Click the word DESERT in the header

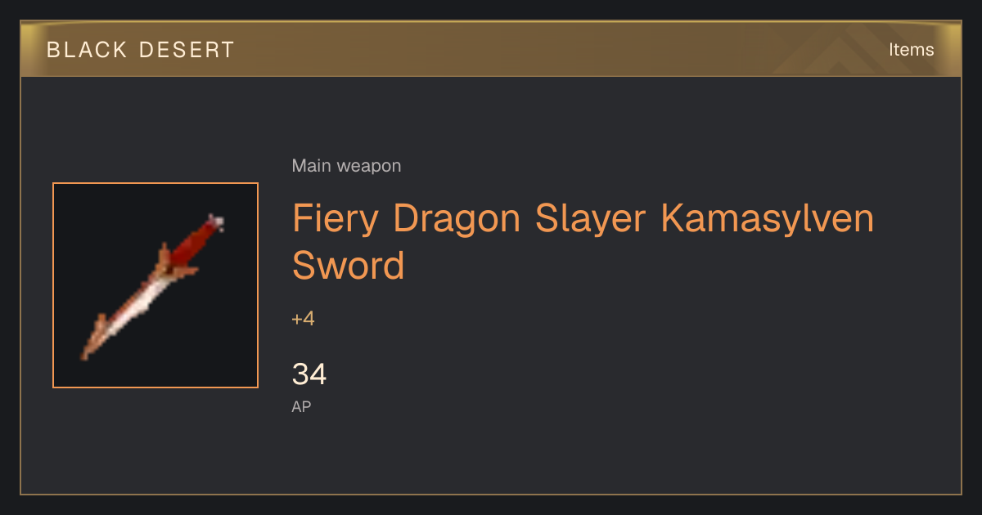(187, 50)
